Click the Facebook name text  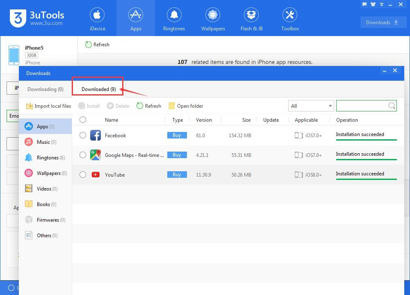(x=115, y=136)
